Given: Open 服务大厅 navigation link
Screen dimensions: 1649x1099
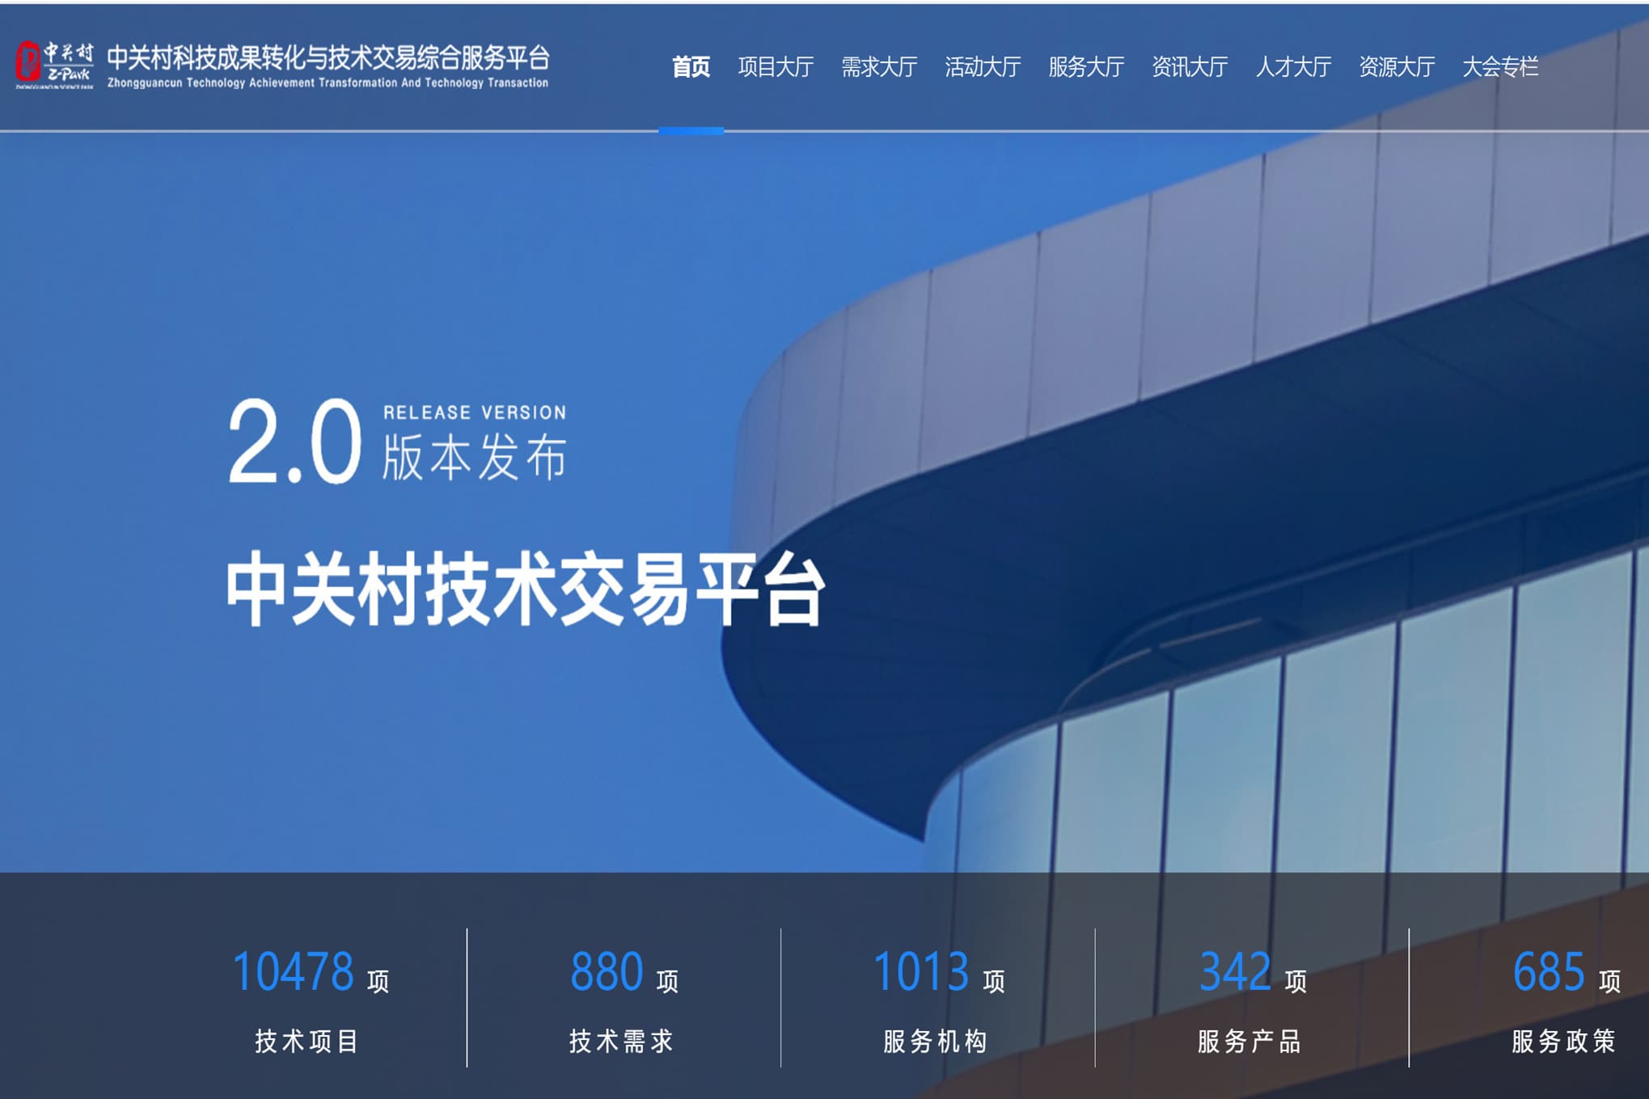Looking at the screenshot, I should pos(1086,67).
